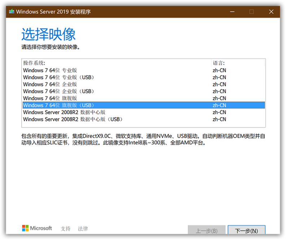
Task: Select Windows 7 64位 企业版 (USB) image
Action: pyautogui.click(x=144, y=91)
